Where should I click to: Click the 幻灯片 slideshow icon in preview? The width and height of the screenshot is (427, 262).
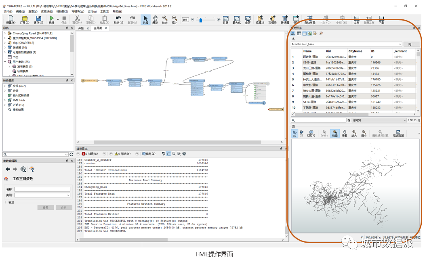click(x=311, y=133)
